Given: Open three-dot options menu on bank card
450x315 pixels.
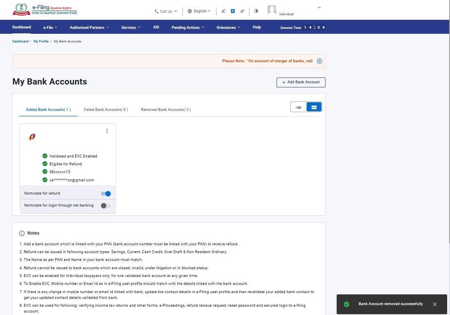Looking at the screenshot, I should [107, 131].
